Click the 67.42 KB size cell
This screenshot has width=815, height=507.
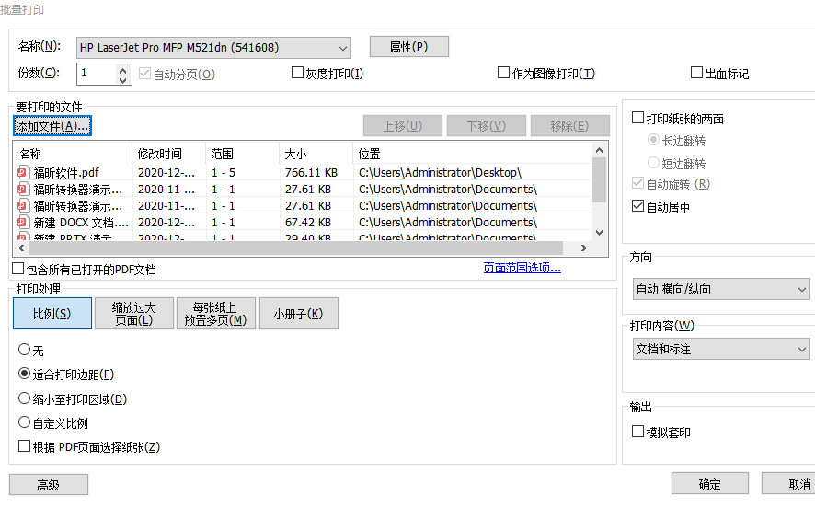click(308, 222)
